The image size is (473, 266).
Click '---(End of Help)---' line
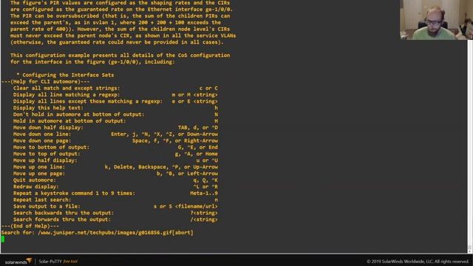30,226
